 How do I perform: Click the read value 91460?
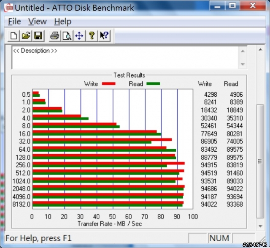[235, 173]
